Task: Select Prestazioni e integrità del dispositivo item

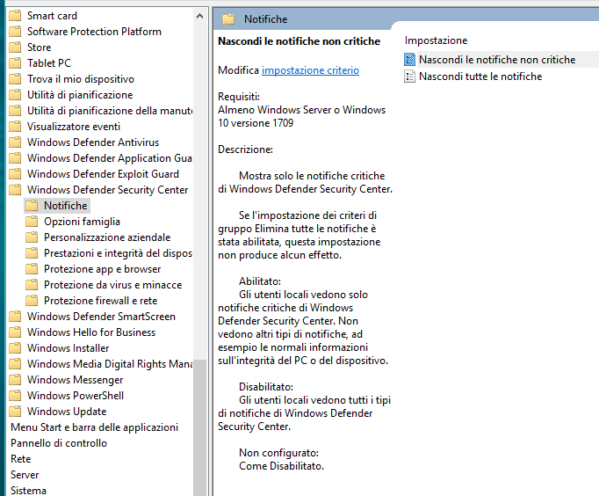Action: (118, 253)
